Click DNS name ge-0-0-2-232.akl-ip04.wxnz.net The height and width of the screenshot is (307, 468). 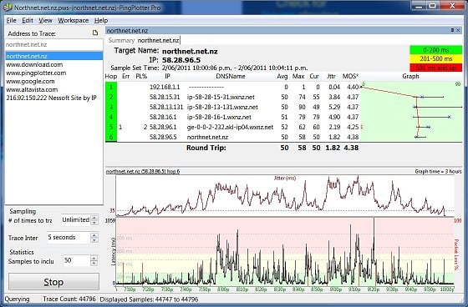tap(230, 127)
